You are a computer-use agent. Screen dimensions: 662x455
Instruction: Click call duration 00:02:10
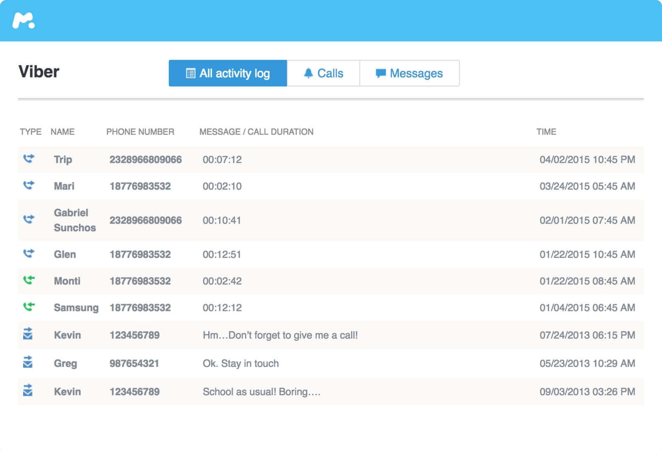click(x=222, y=186)
